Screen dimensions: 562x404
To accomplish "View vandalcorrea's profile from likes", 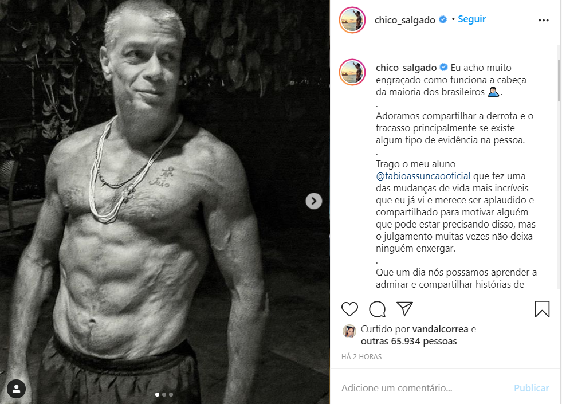I will [440, 329].
